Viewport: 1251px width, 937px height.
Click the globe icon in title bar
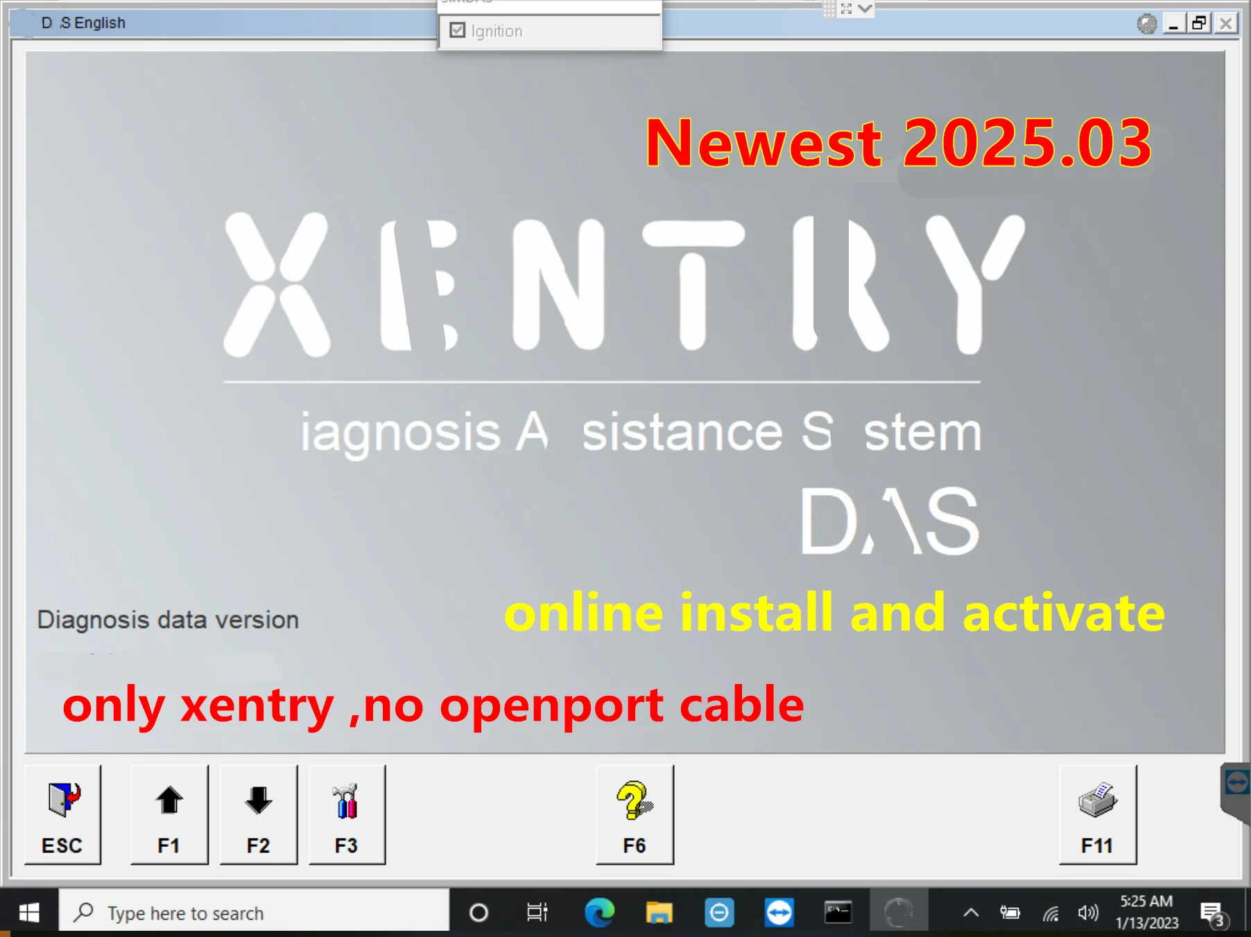click(x=1147, y=24)
